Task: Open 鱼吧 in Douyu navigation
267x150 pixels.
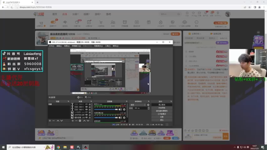Action: [x=108, y=14]
